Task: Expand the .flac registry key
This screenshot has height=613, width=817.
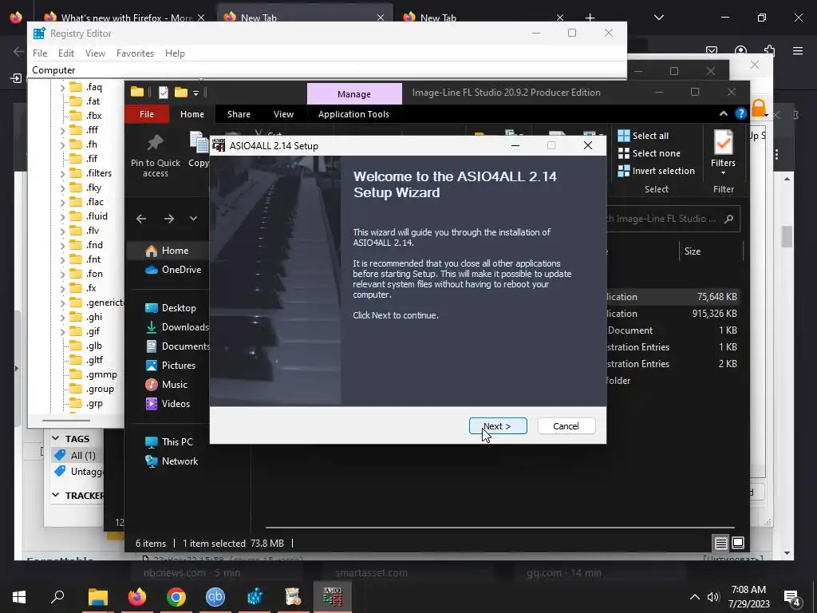Action: point(62,202)
